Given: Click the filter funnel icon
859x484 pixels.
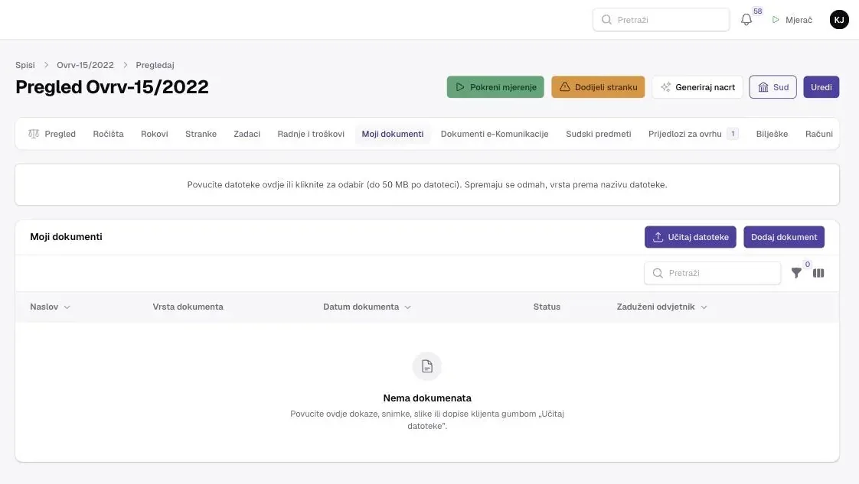Looking at the screenshot, I should (x=796, y=273).
